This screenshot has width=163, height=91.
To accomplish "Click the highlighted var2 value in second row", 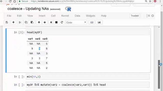I will pos(39,49).
